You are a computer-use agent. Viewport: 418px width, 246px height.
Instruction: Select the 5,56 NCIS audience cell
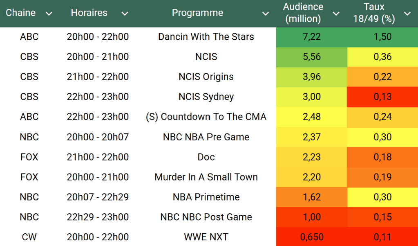(312, 57)
